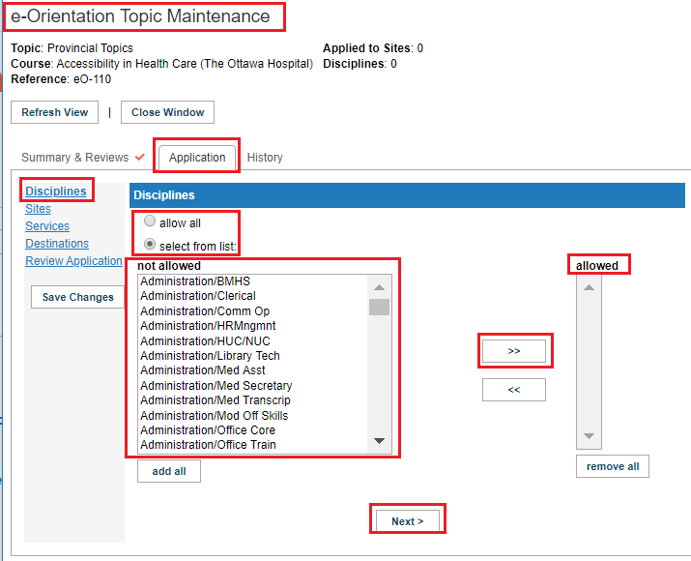
Task: Click down arrow of not allowed list scrollbar
Action: click(x=379, y=441)
